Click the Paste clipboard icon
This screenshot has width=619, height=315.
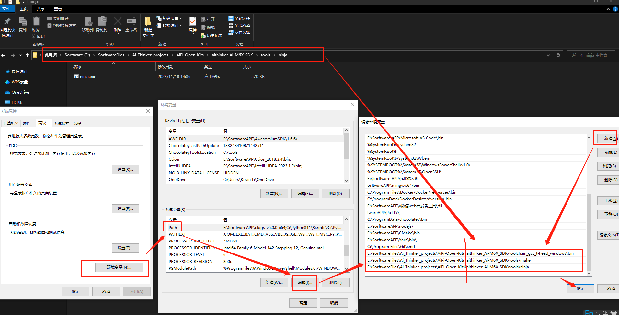click(36, 22)
